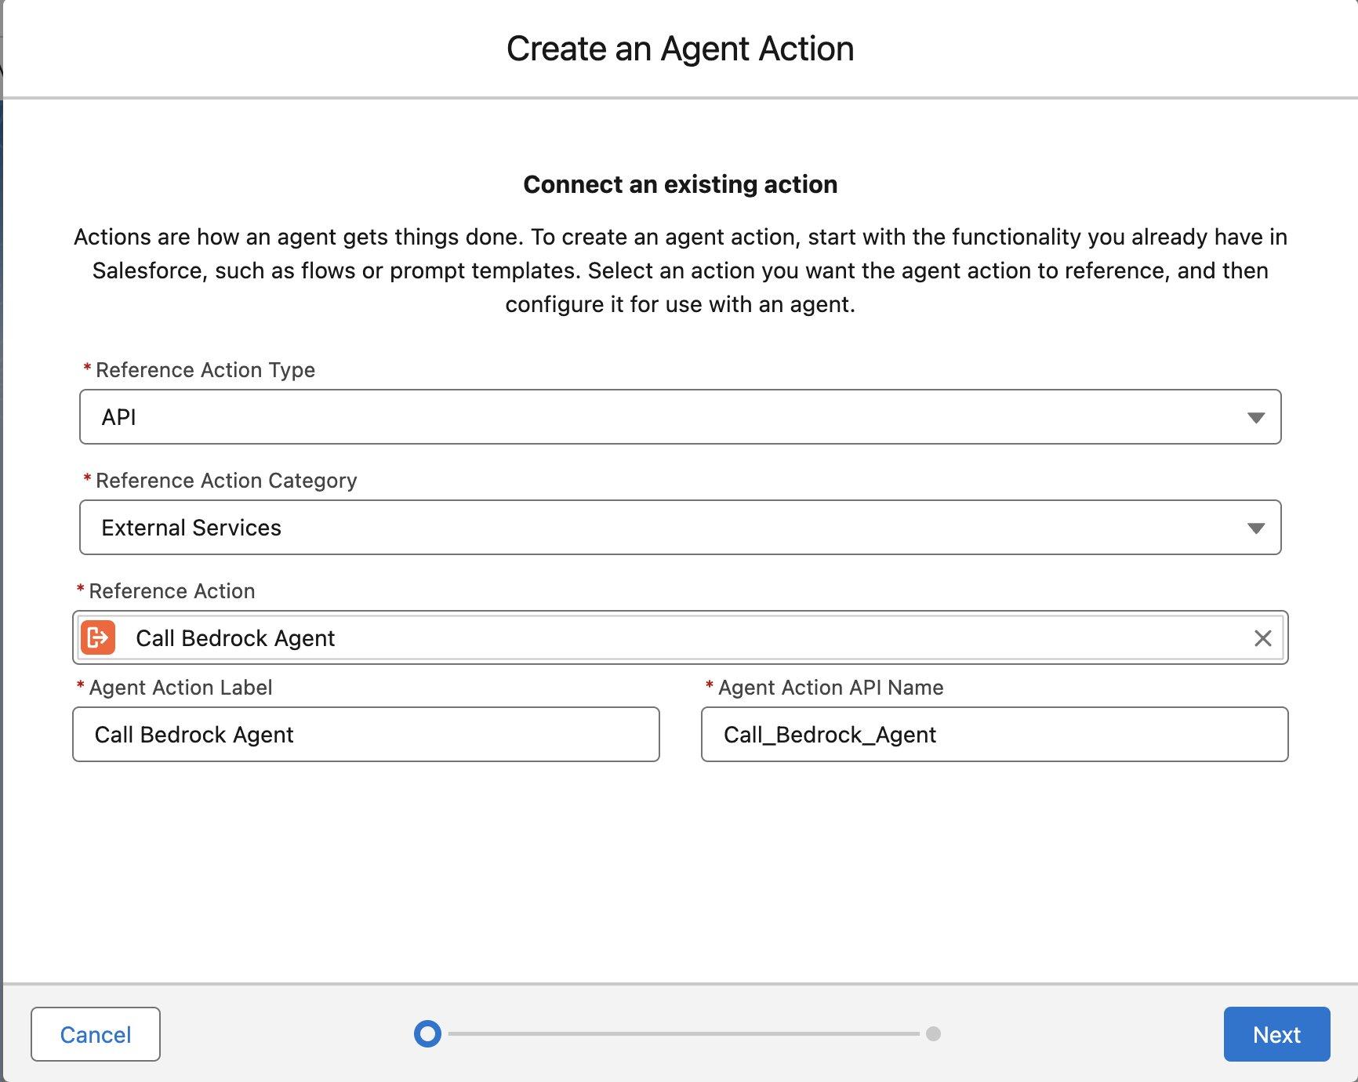This screenshot has width=1358, height=1082.
Task: Click the Reference Action Category label
Action: click(226, 481)
